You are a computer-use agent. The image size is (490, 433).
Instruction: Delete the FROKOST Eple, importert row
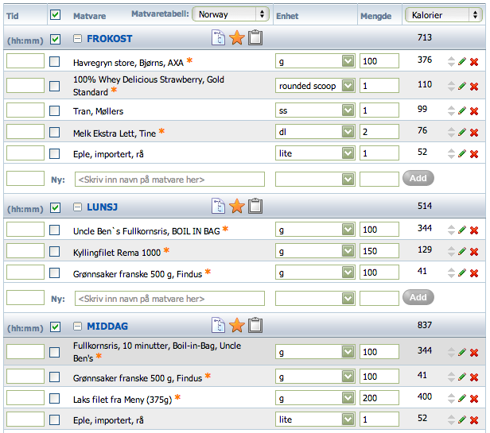coord(474,154)
